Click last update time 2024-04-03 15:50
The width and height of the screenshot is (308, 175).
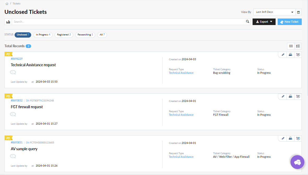pyautogui.click(x=47, y=82)
